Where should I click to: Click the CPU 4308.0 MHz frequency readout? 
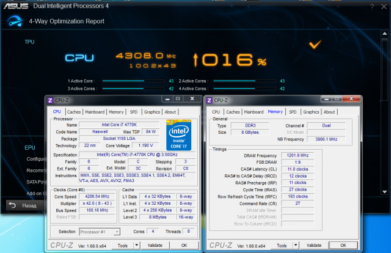[145, 56]
